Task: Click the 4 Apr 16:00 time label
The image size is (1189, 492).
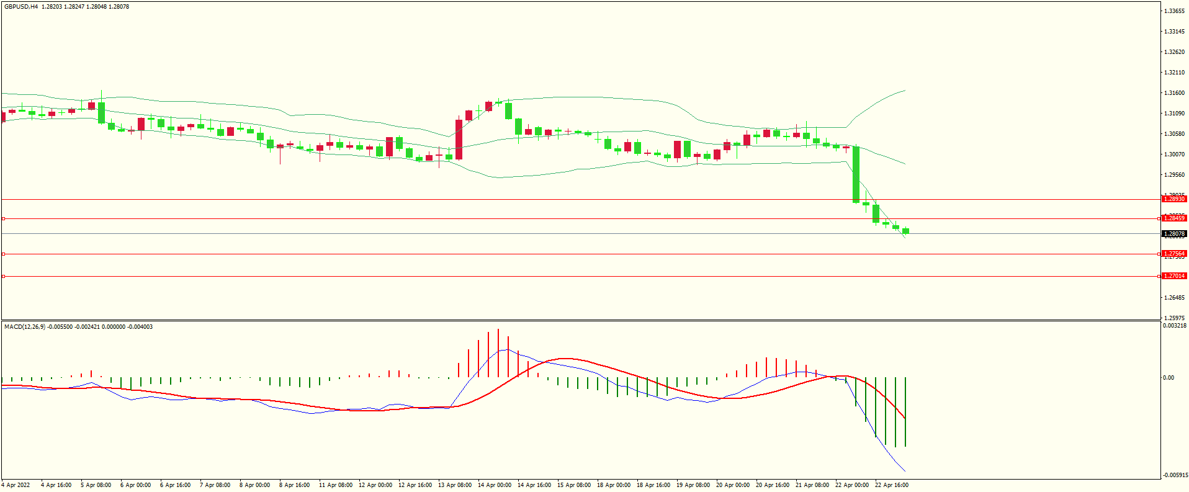Action: point(56,485)
